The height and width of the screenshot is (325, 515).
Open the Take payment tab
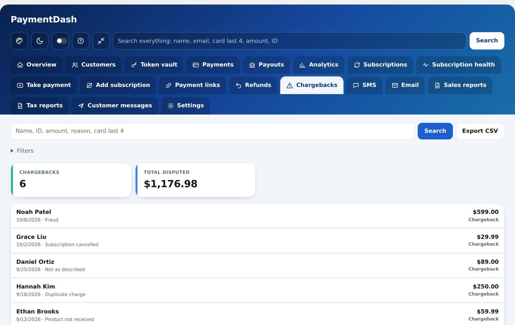tap(44, 85)
